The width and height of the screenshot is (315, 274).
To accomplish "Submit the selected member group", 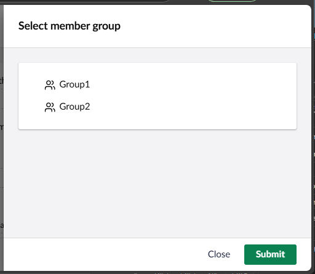I will pyautogui.click(x=270, y=254).
